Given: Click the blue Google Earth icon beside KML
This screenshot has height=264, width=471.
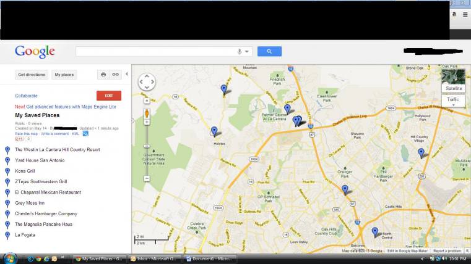Looking at the screenshot, I should click(x=85, y=133).
